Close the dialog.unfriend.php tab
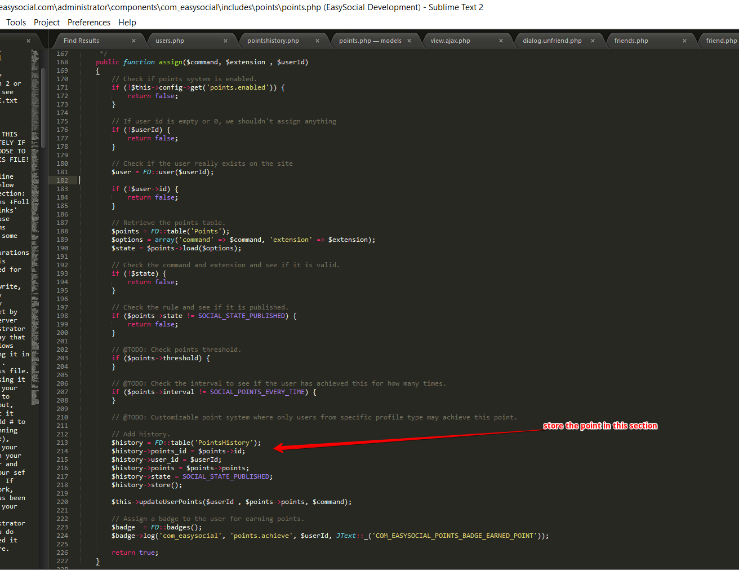The height and width of the screenshot is (570, 739). pos(593,41)
